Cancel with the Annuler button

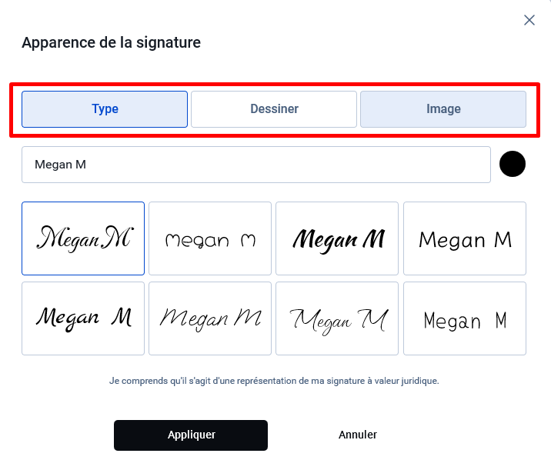(357, 435)
